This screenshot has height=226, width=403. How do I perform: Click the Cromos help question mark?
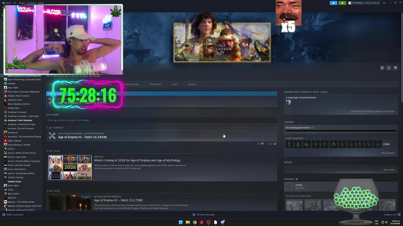297,179
